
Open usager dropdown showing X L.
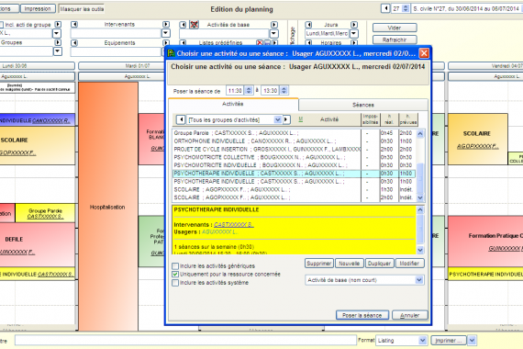point(57,33)
